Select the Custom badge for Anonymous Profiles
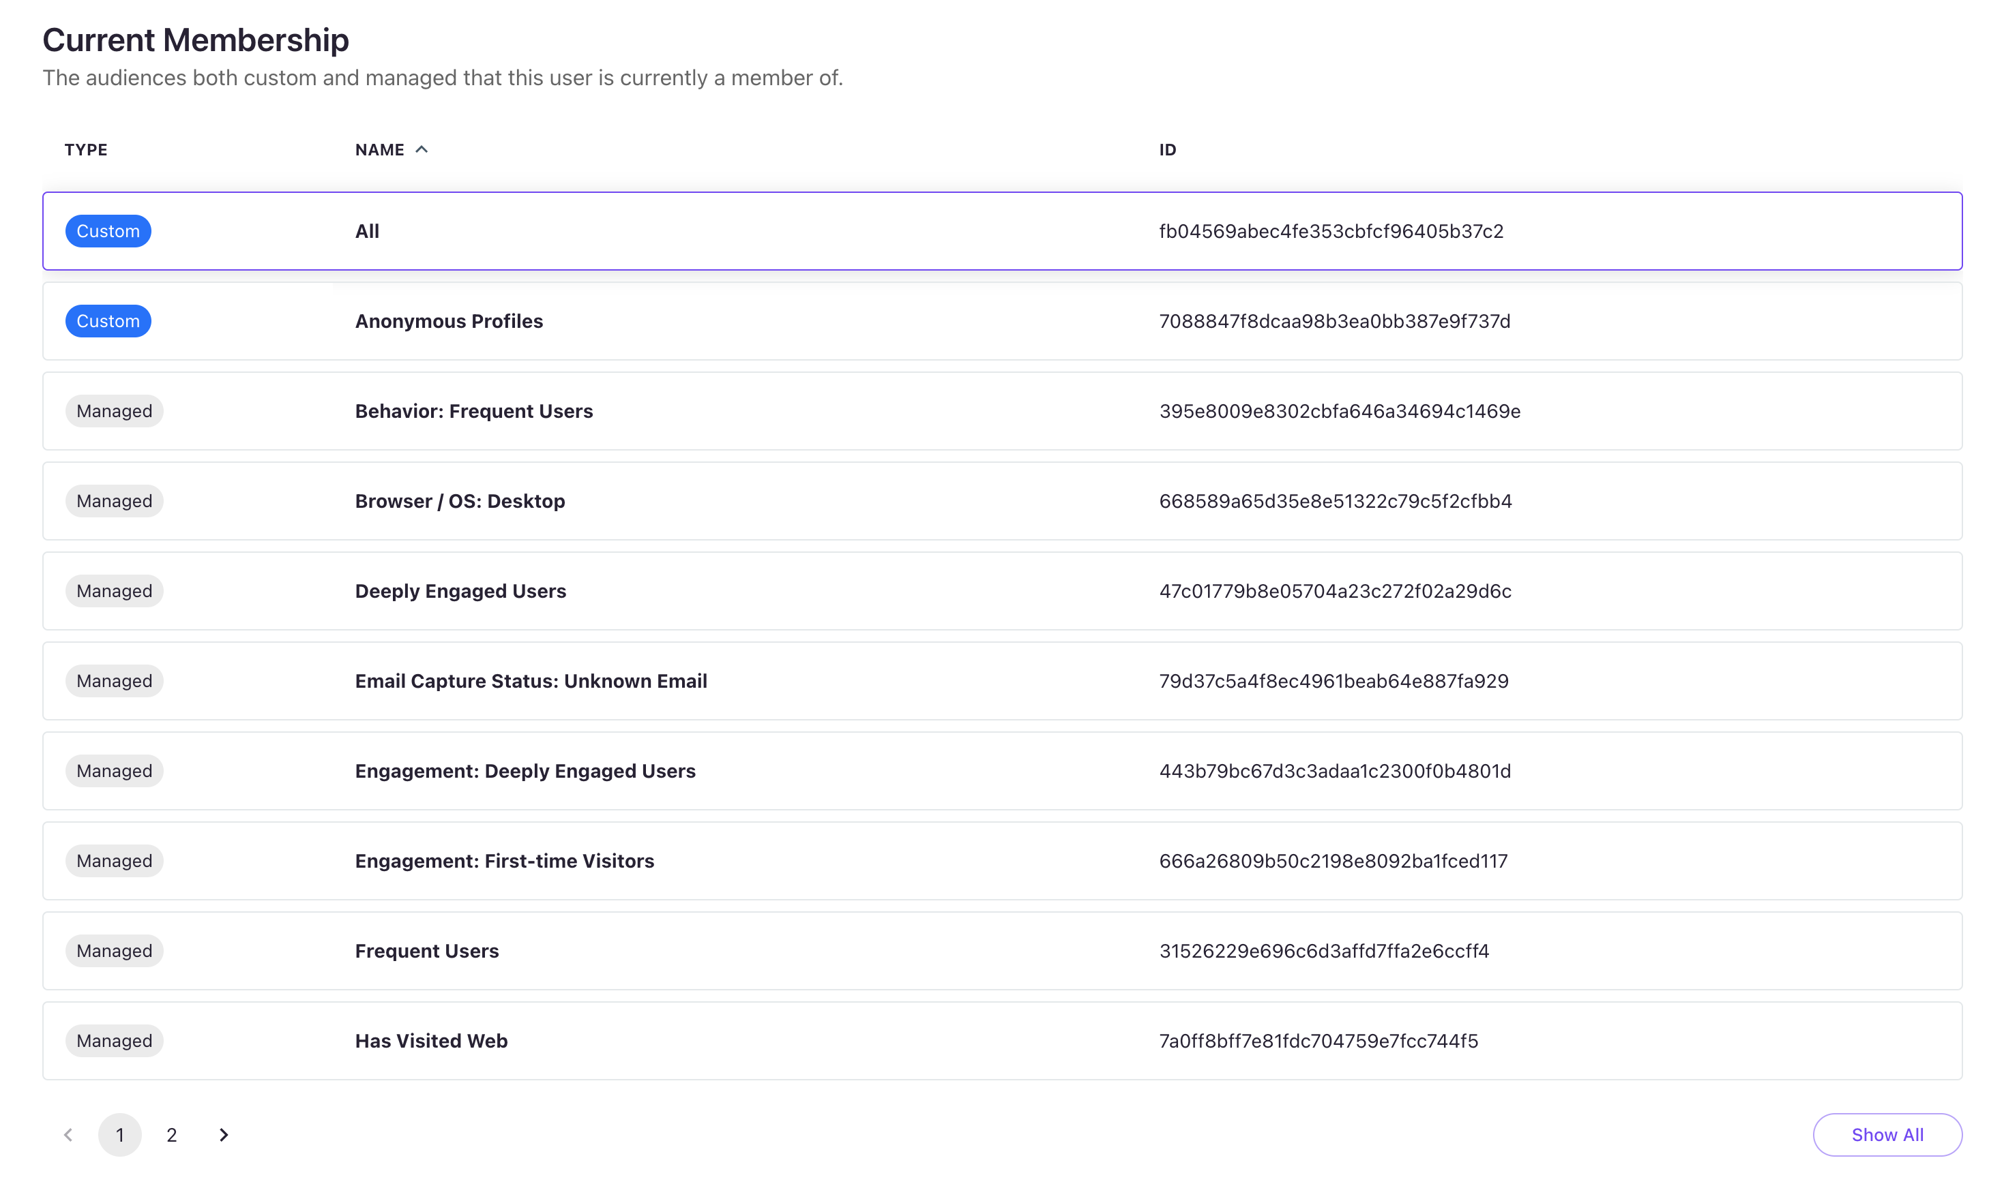 (x=108, y=321)
